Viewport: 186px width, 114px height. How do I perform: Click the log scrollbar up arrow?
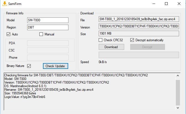pyautogui.click(x=178, y=76)
